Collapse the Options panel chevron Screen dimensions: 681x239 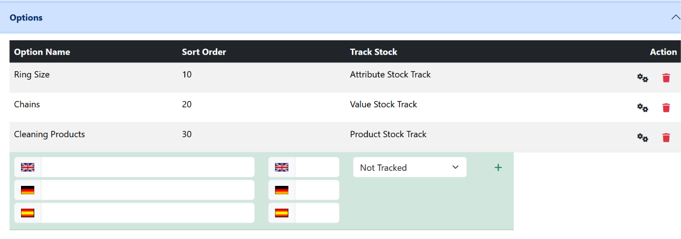coord(675,18)
